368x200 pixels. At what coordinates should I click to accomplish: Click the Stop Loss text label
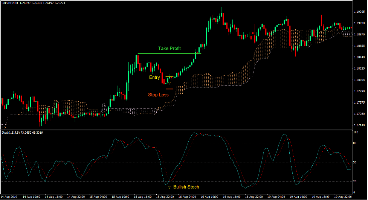pos(158,95)
